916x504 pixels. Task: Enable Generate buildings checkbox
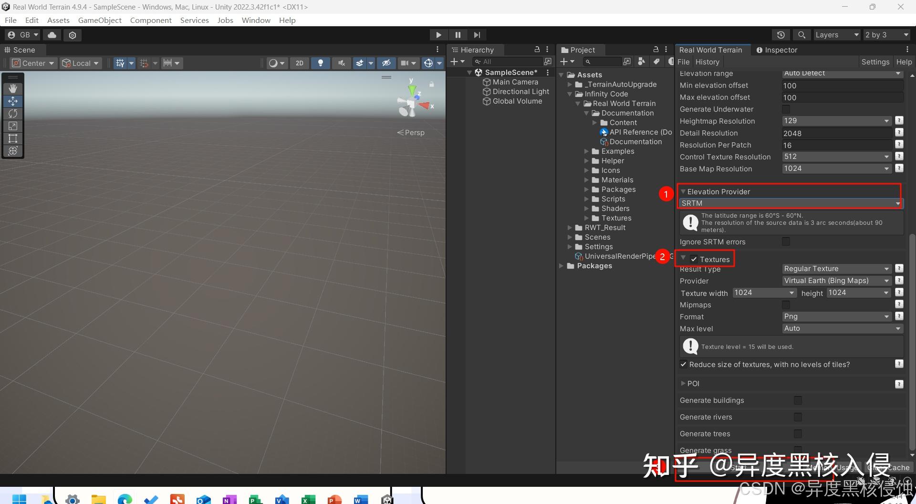tap(799, 400)
